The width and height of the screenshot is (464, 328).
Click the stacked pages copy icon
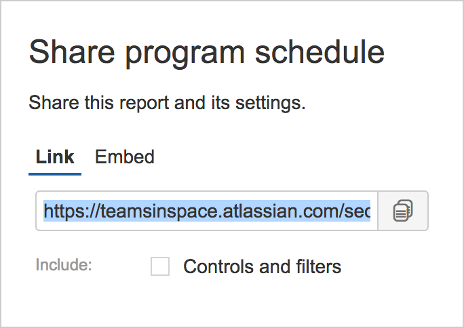point(403,211)
